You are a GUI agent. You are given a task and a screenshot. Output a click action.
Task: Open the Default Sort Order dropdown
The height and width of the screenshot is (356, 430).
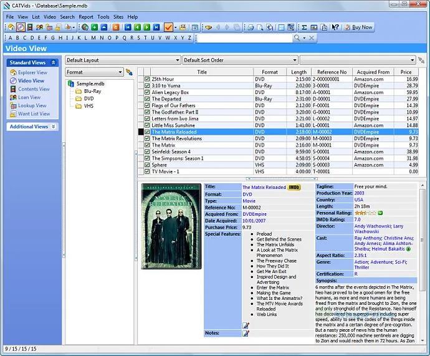tap(240, 60)
